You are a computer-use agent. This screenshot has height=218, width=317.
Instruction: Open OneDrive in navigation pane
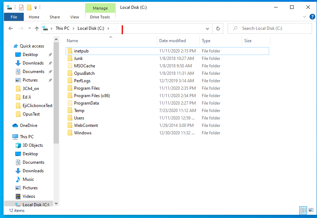28,125
